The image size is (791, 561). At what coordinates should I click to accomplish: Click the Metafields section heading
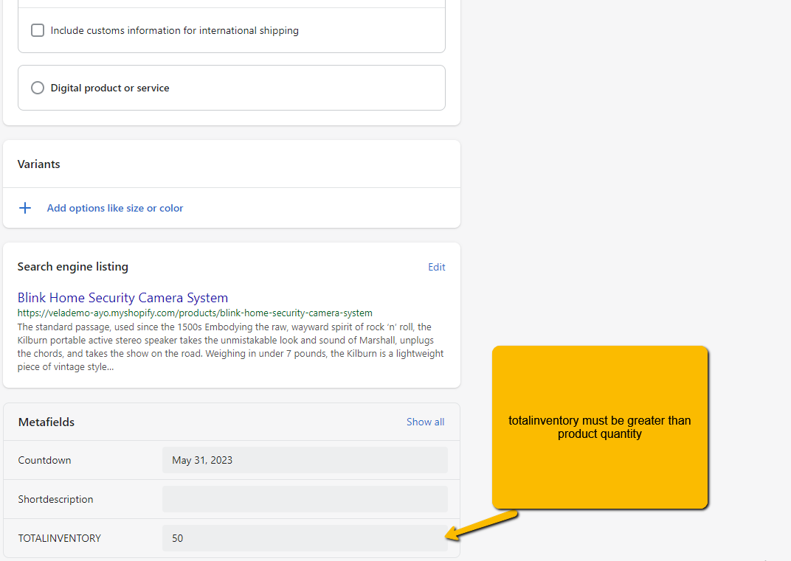pyautogui.click(x=46, y=422)
